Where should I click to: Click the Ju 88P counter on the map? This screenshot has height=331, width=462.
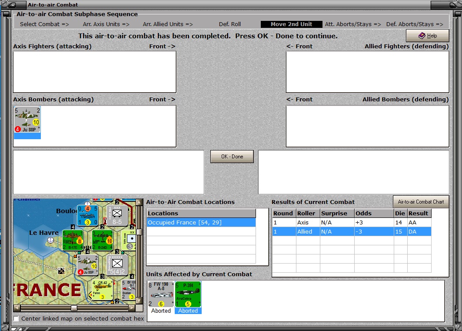pos(87,265)
